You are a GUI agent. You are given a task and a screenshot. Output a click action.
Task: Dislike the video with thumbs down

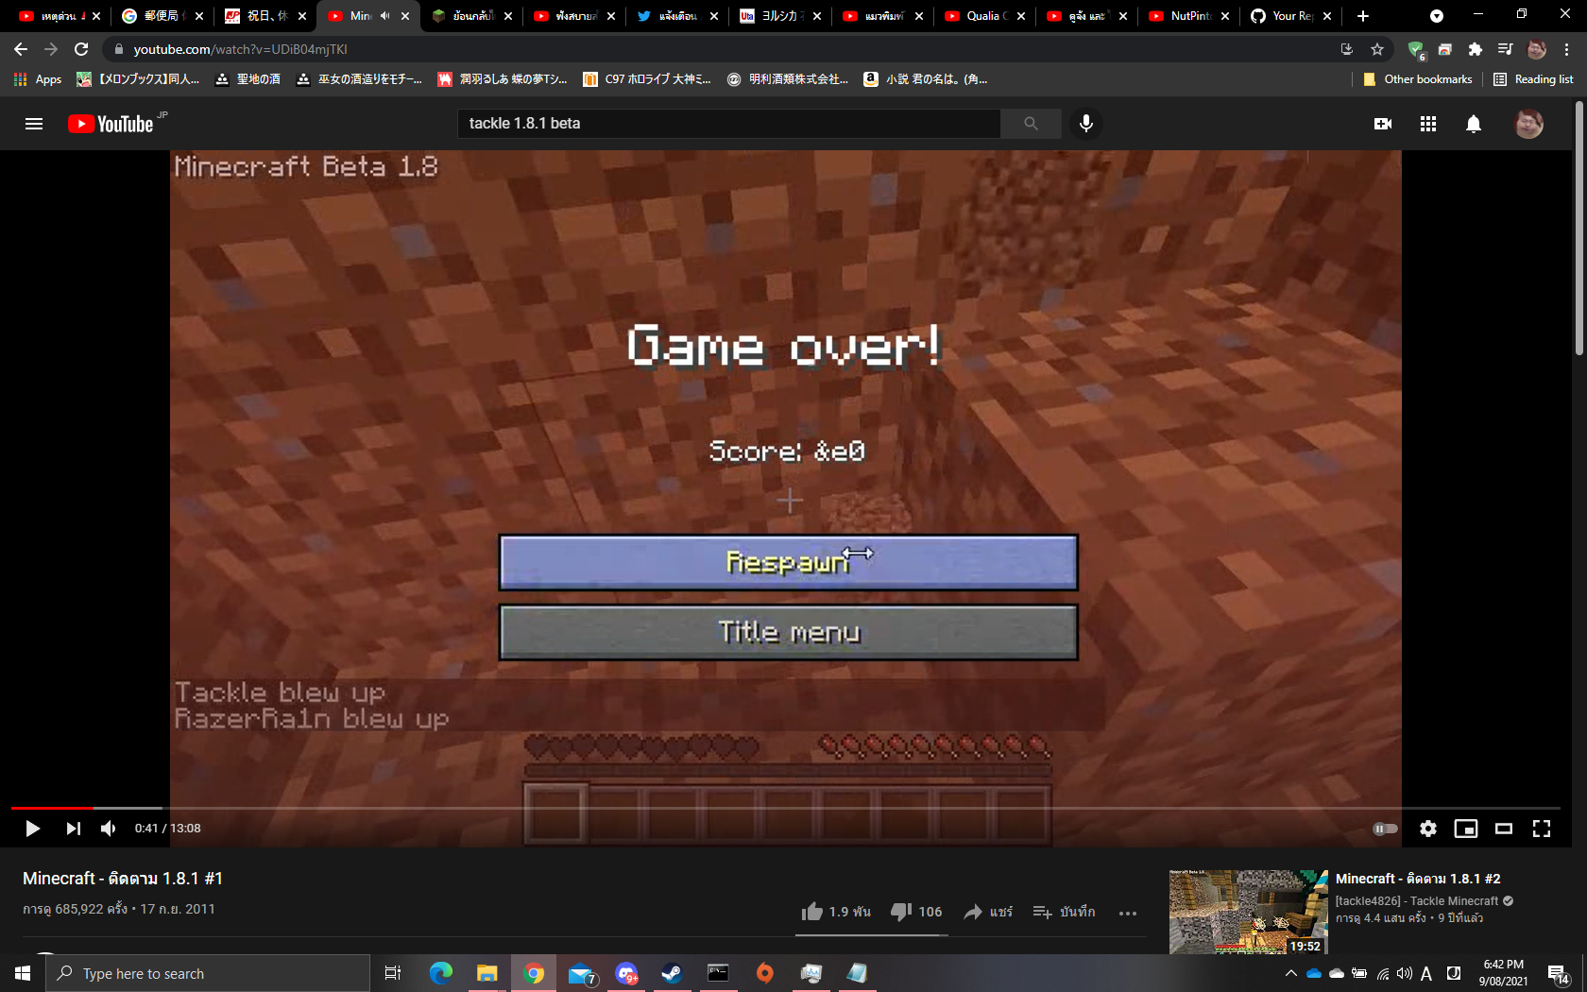[916, 912]
